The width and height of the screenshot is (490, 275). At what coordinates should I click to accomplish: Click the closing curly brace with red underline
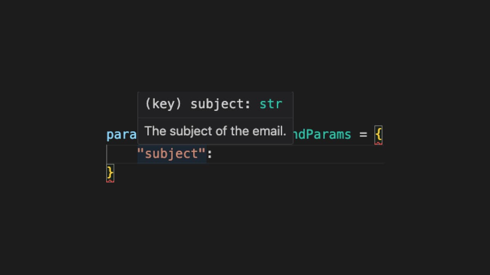coord(109,172)
